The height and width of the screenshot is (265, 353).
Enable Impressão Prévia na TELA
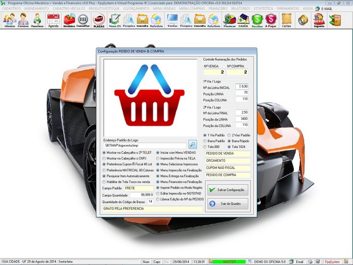pos(176,159)
